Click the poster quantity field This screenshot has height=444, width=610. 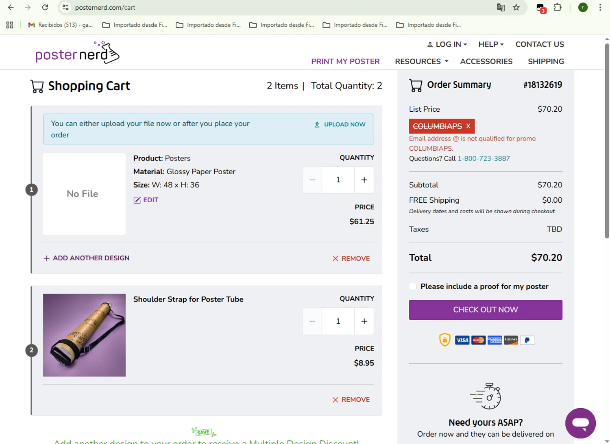pos(338,180)
